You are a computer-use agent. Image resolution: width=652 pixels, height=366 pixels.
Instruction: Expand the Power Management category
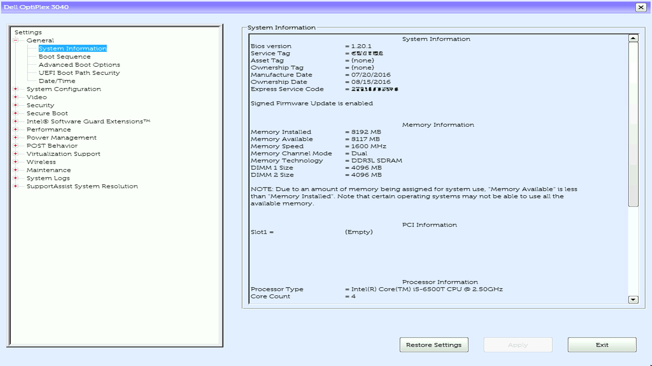click(x=16, y=137)
